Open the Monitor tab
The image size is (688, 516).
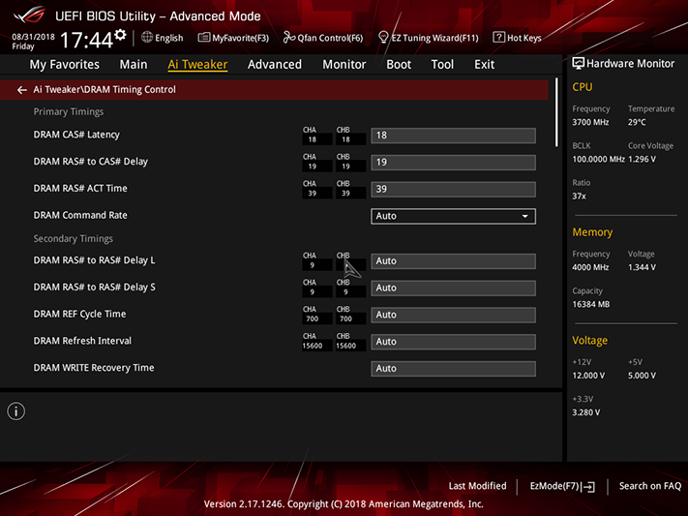pyautogui.click(x=344, y=65)
